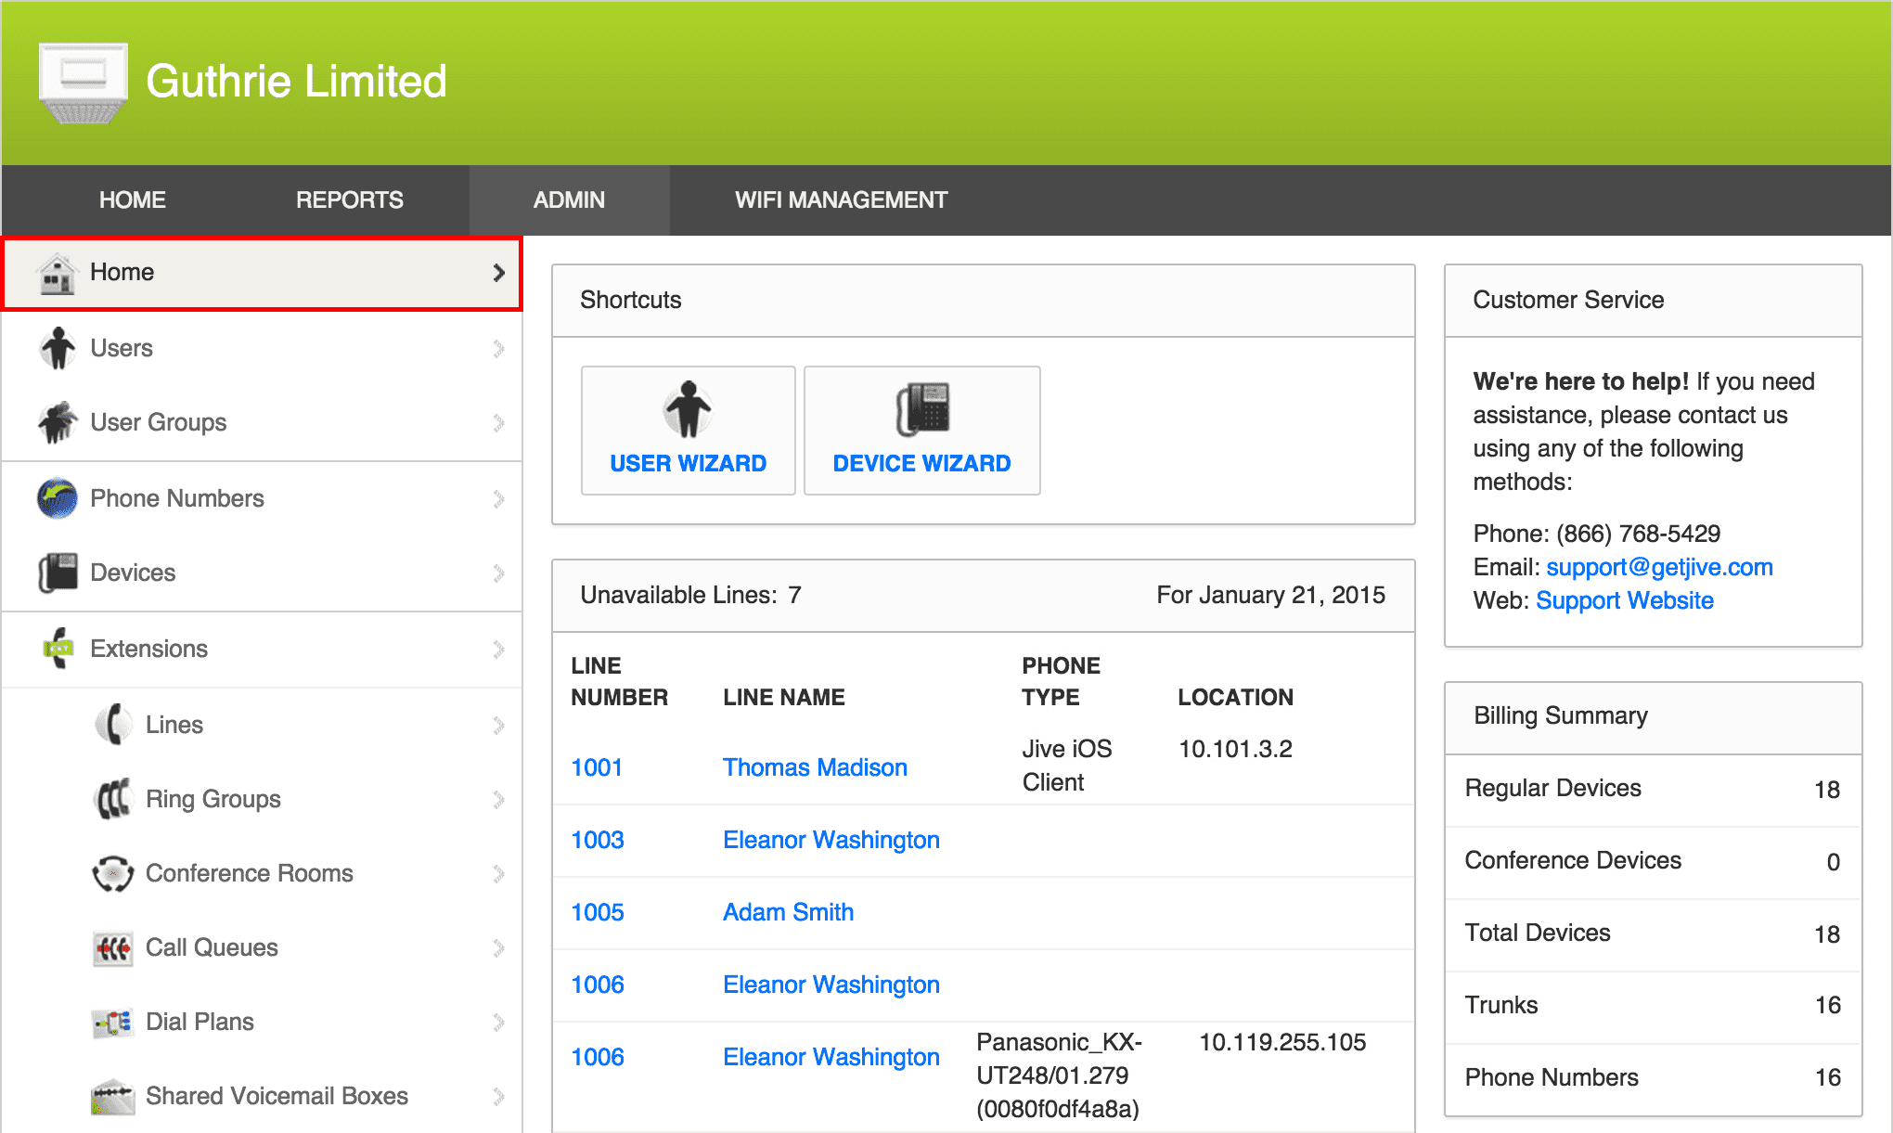Click the Conference Rooms icon

click(x=113, y=873)
